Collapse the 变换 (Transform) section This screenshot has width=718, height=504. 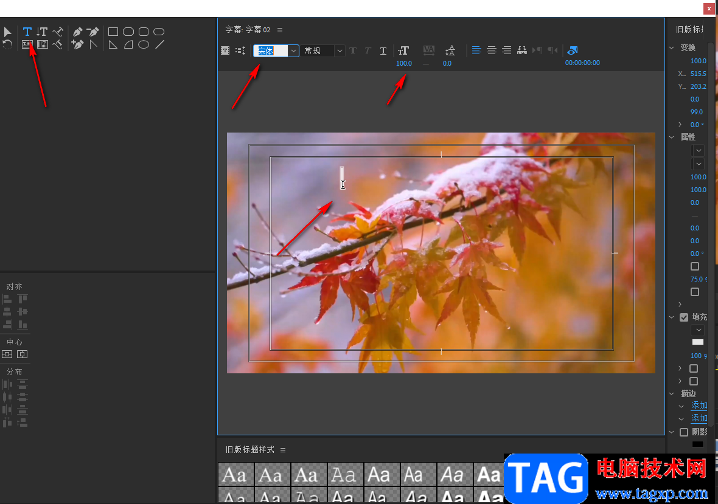click(672, 47)
